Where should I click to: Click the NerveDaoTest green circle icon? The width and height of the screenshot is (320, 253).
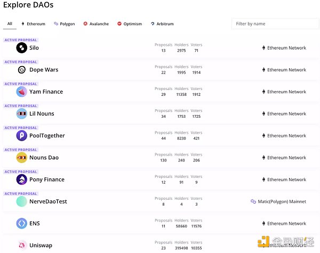coord(22,201)
